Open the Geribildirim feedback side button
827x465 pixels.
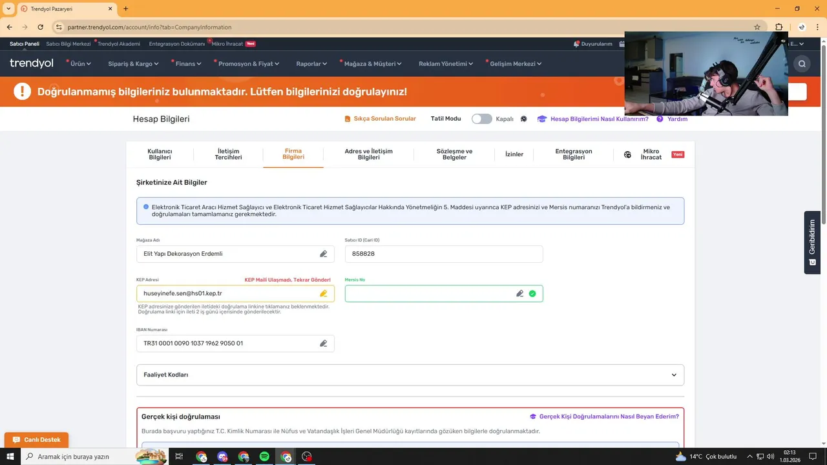(812, 242)
